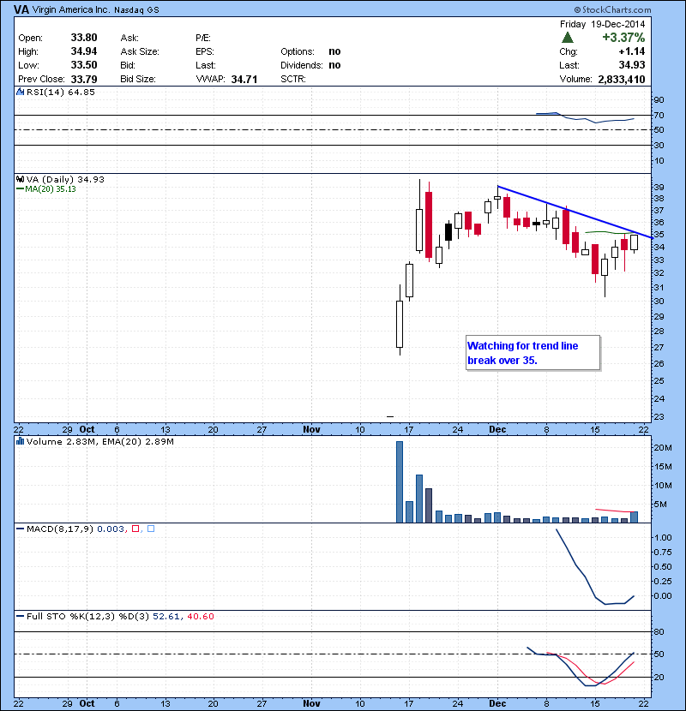
Task: Click the blue MACD histogram legend box
Action: 151,529
